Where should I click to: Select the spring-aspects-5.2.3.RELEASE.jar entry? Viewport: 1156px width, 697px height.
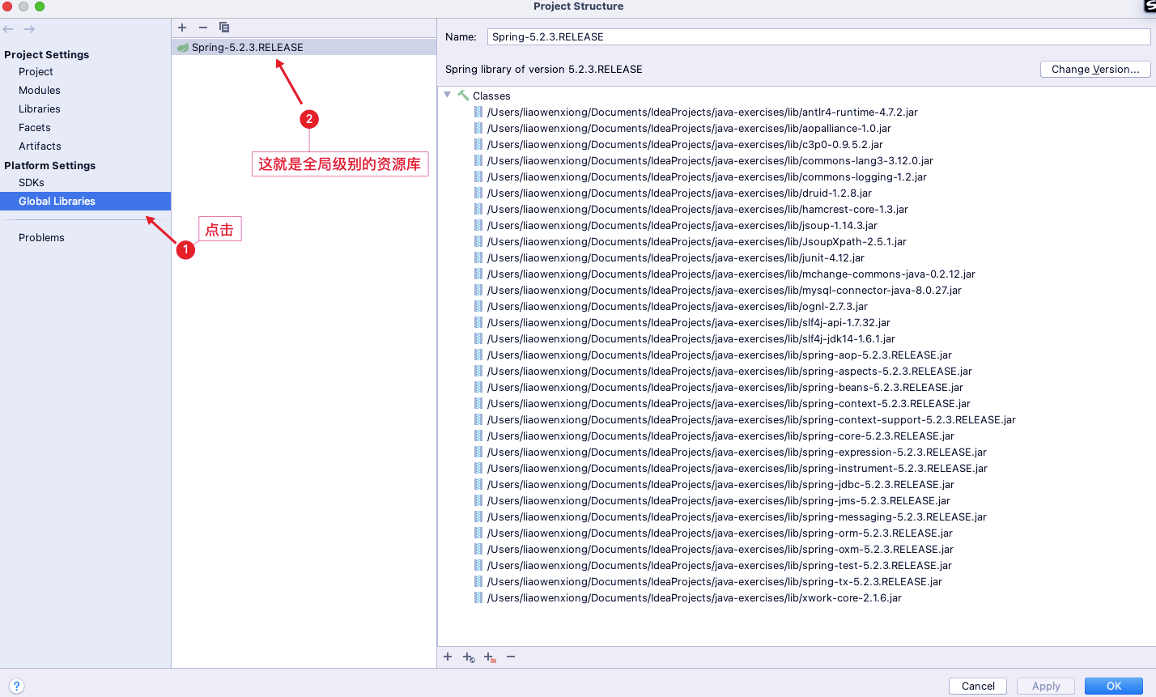pyautogui.click(x=729, y=372)
